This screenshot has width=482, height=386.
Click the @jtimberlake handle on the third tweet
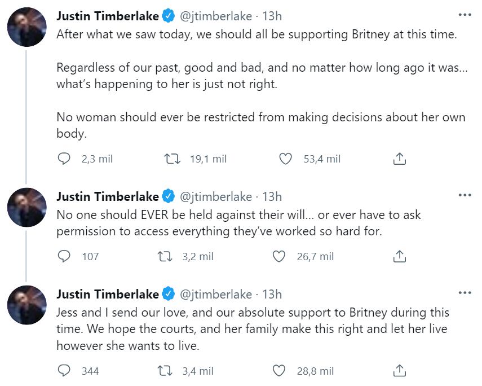pos(216,294)
